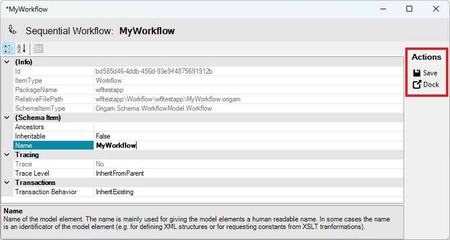Click the Categorized view toolbar icon
Screen dimensions: 450x240
click(x=9, y=49)
